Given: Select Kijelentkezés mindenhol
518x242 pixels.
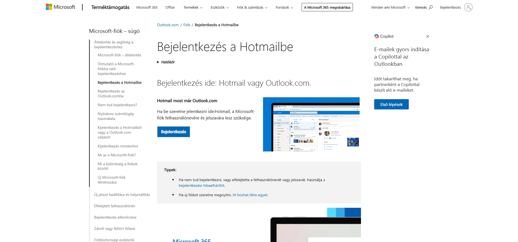Looking at the screenshot, I should coord(118,146).
